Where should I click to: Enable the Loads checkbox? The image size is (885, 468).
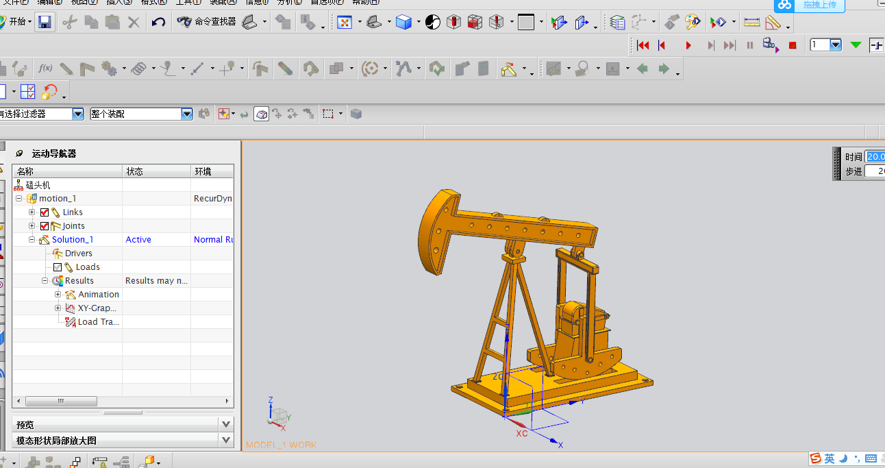pyautogui.click(x=58, y=267)
